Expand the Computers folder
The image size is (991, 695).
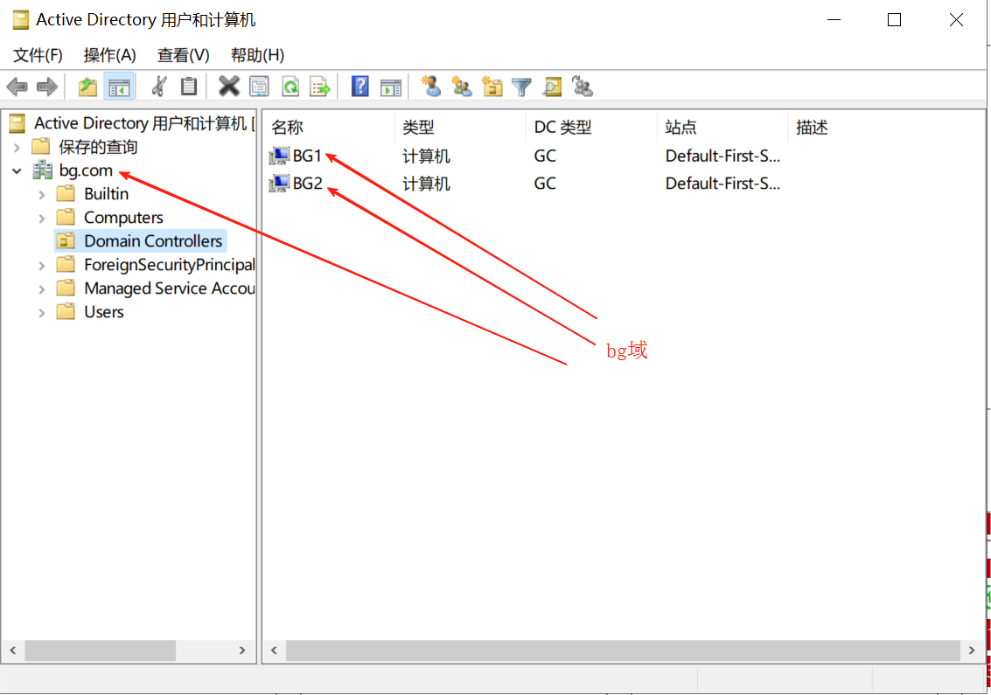[x=42, y=219]
